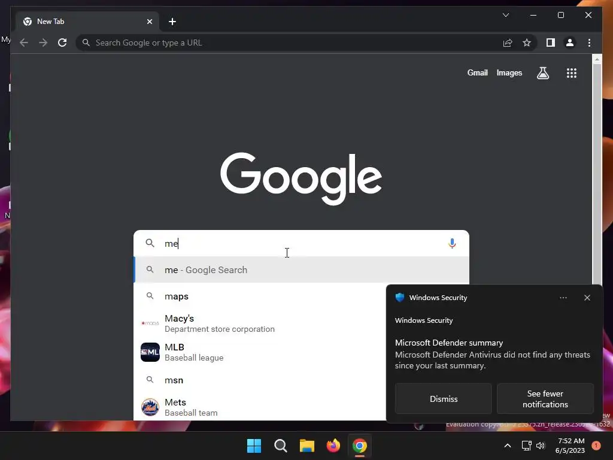The image size is (613, 460).
Task: Open Gmail link
Action: (477, 72)
